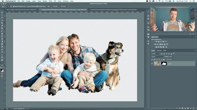Viewport: 197px width, 110px height.
Task: Select the History Brush tool
Action: [x=2, y=36]
